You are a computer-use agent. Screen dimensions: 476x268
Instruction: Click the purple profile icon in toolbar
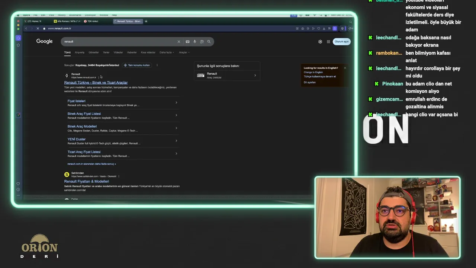pyautogui.click(x=335, y=28)
